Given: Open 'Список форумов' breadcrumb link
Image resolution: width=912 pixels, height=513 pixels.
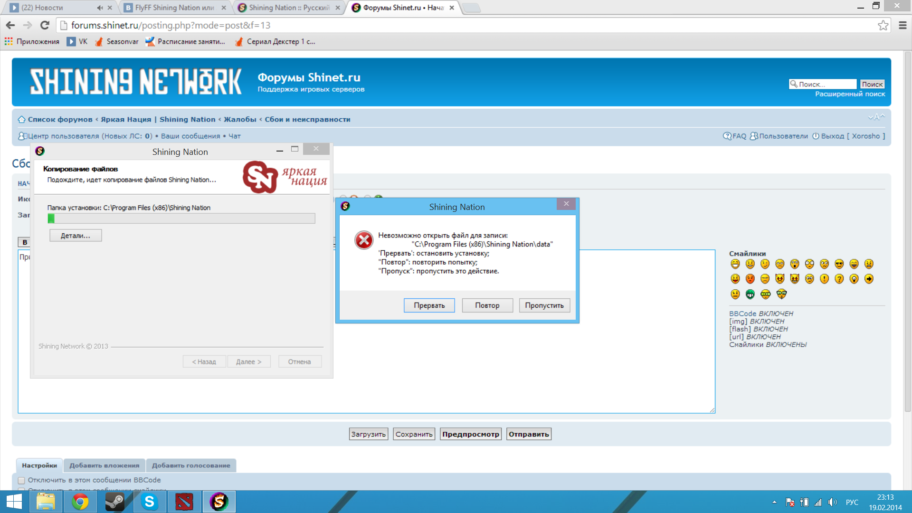Looking at the screenshot, I should [60, 119].
